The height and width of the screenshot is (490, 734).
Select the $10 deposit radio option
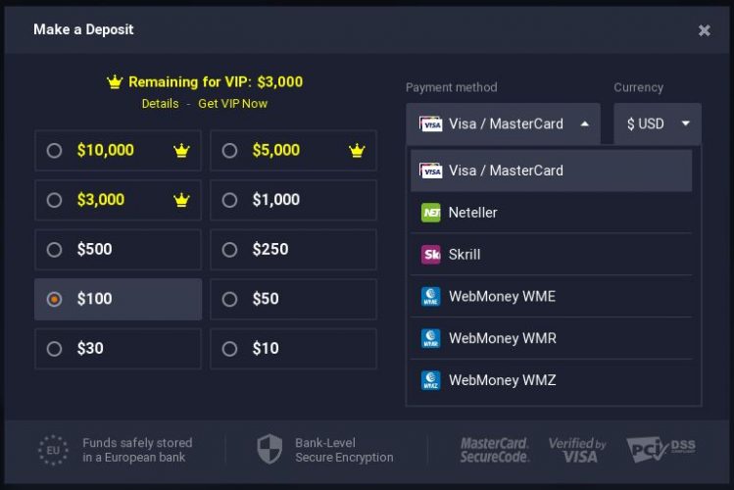coord(229,349)
